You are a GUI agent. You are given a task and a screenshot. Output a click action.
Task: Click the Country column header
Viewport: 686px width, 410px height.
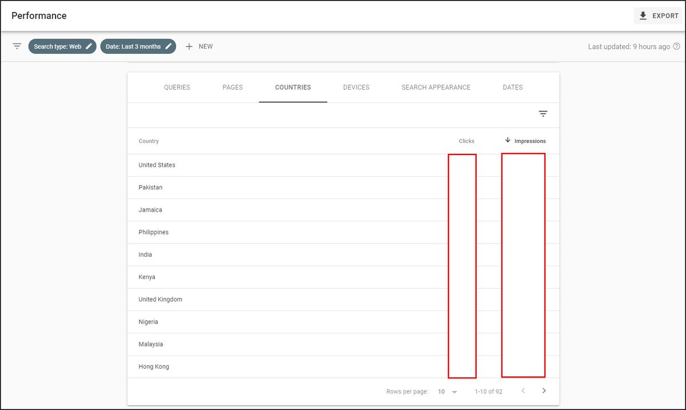pos(149,141)
